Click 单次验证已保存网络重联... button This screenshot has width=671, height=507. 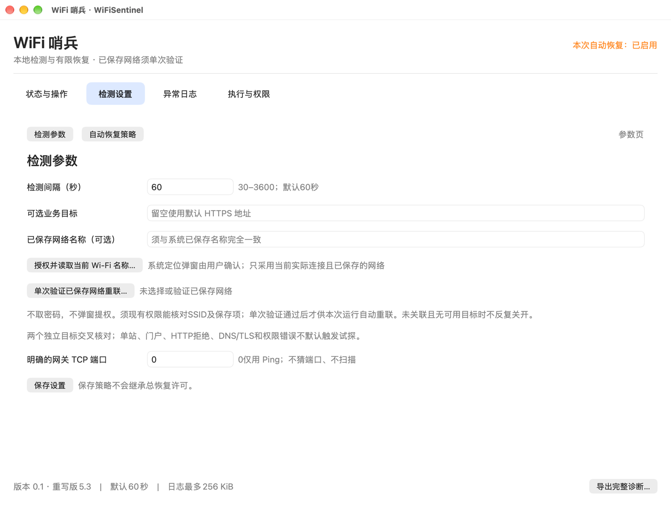pos(81,291)
